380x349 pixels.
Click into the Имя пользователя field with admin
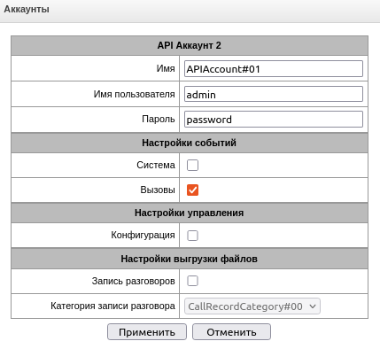274,94
